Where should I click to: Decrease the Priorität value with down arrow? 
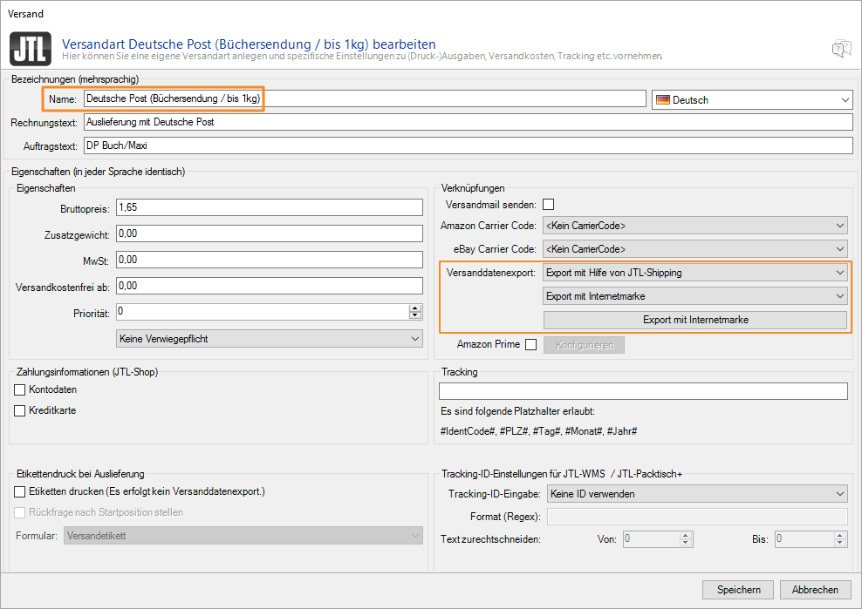(x=415, y=315)
